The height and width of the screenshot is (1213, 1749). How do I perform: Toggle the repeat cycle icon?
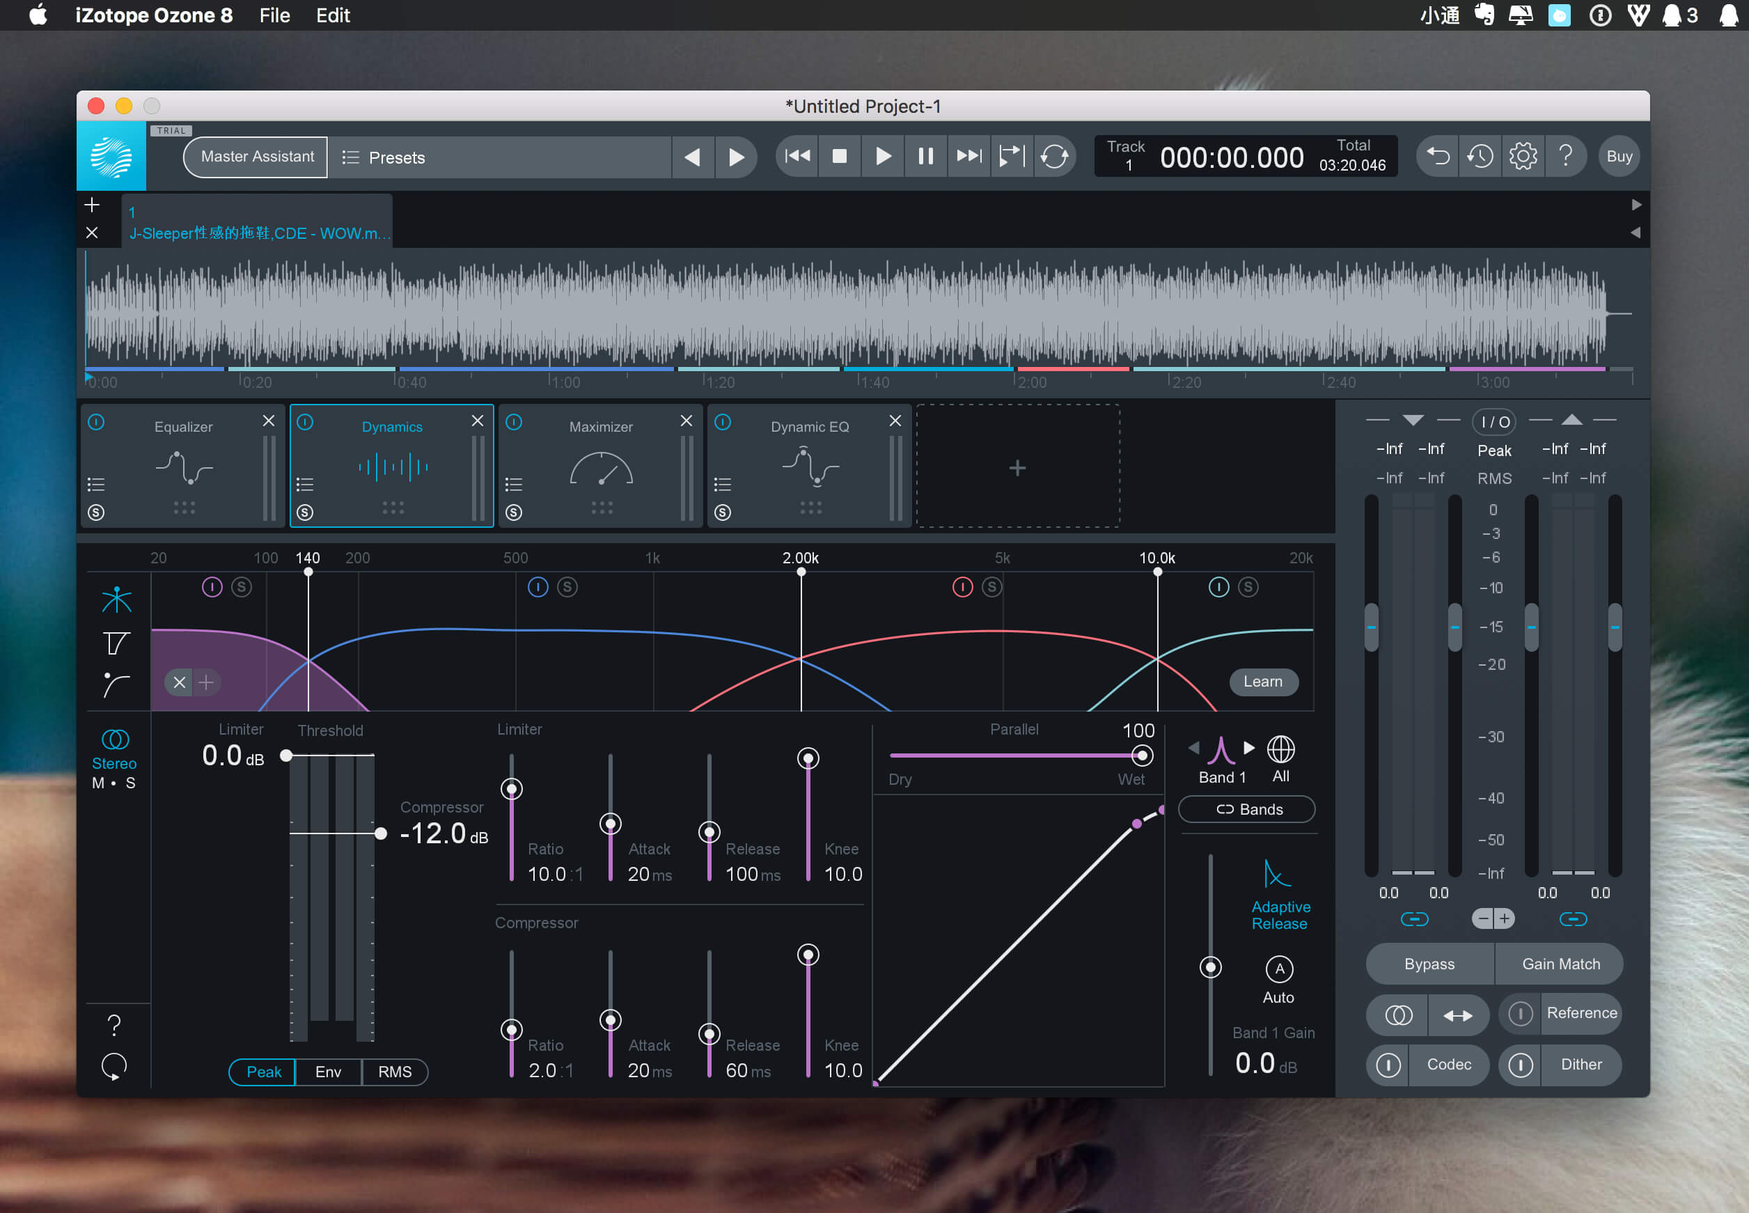tap(1054, 157)
